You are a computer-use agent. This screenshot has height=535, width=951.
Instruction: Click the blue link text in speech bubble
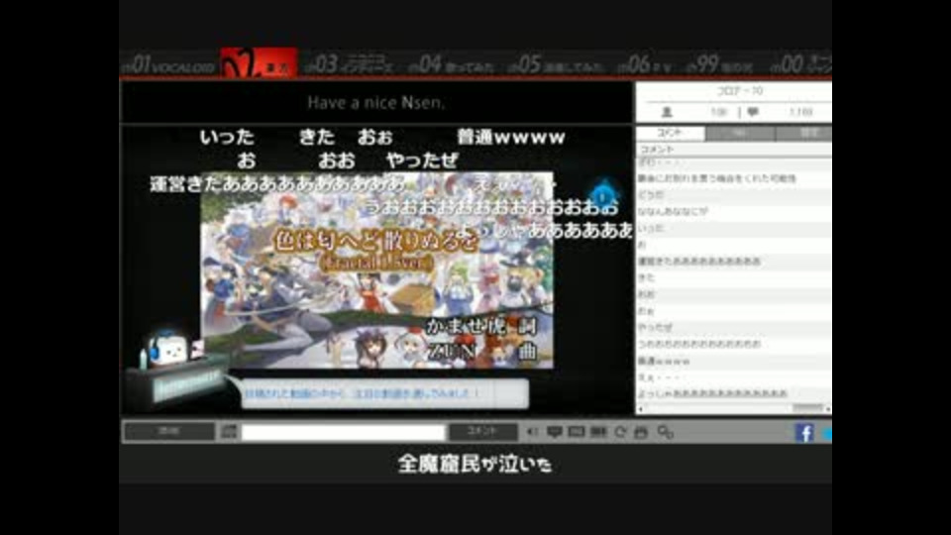(363, 393)
